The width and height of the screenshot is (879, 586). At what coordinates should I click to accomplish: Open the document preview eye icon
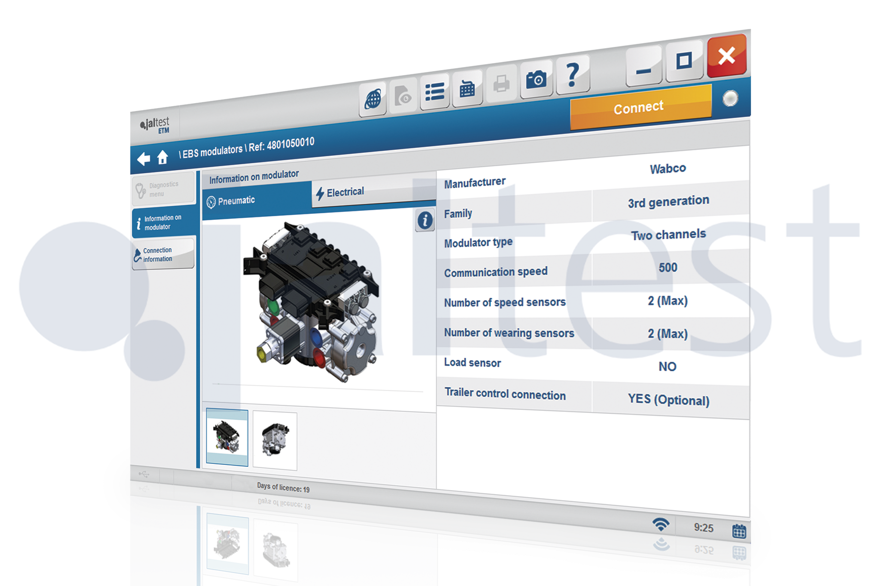click(x=403, y=96)
